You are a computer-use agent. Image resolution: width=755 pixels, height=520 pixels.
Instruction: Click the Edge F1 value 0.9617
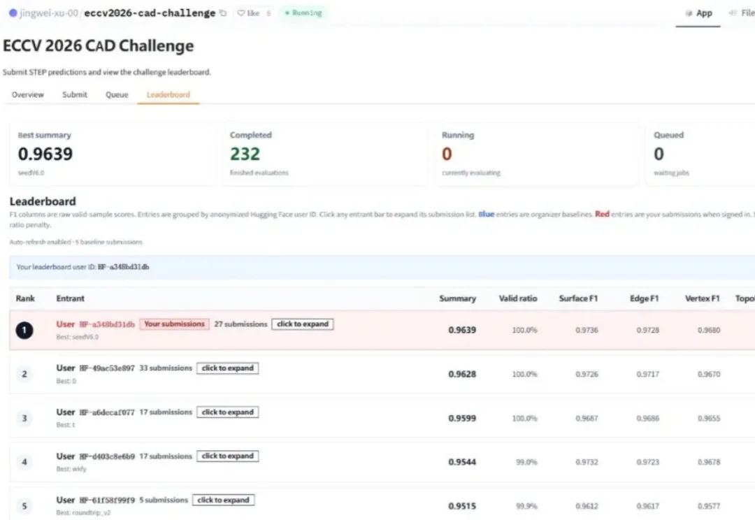647,506
